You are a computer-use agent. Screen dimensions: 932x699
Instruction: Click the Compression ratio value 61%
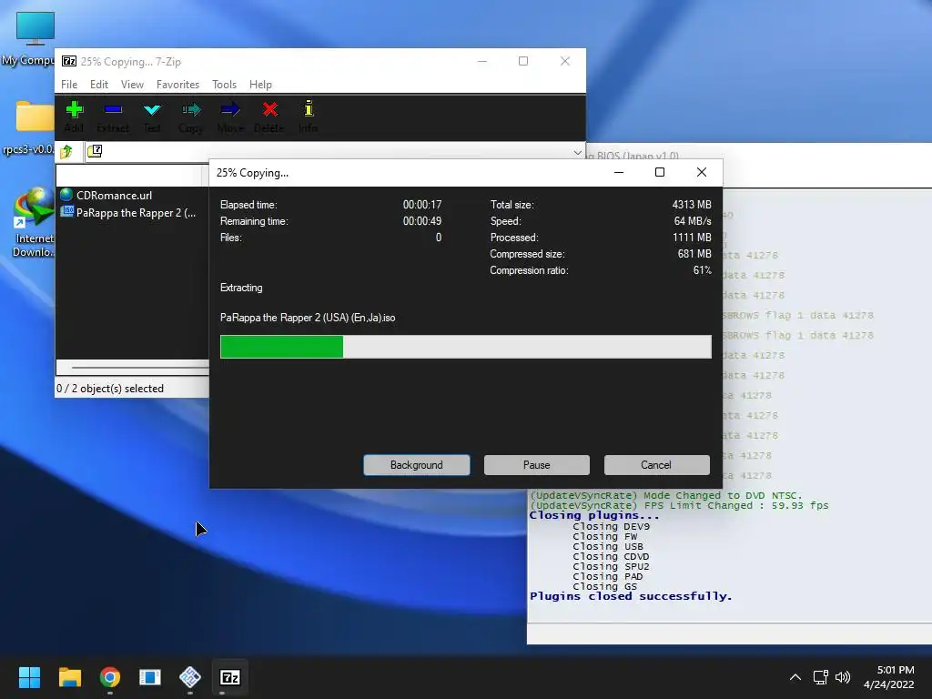click(x=702, y=270)
